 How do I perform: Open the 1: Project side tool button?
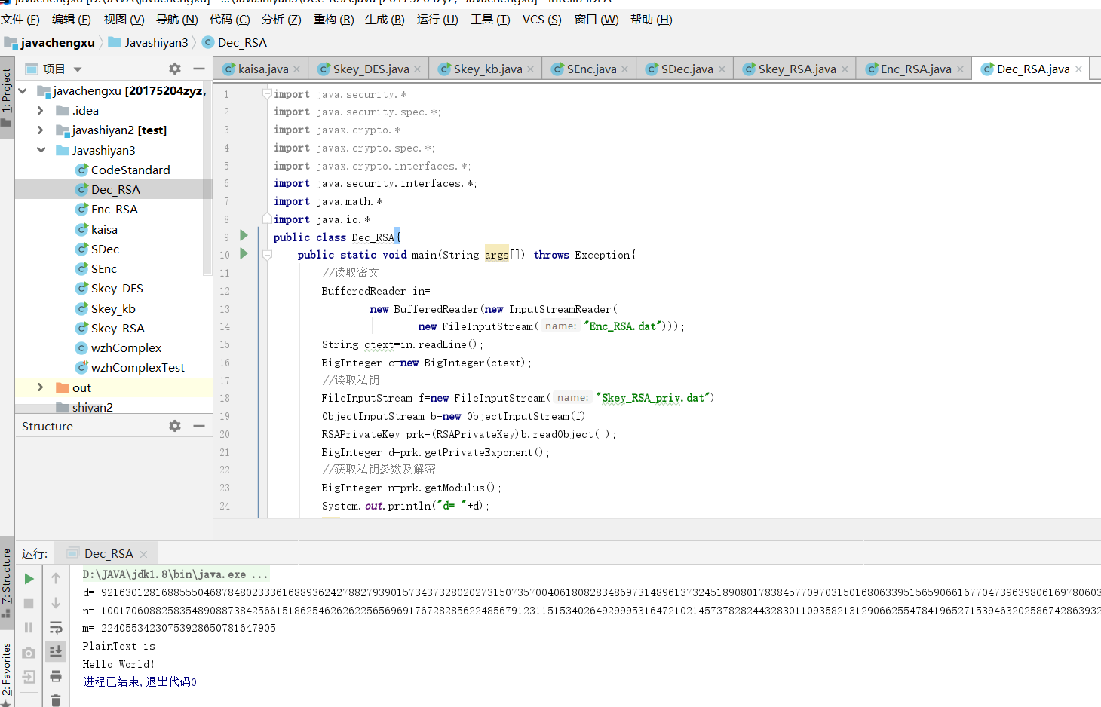click(x=7, y=96)
